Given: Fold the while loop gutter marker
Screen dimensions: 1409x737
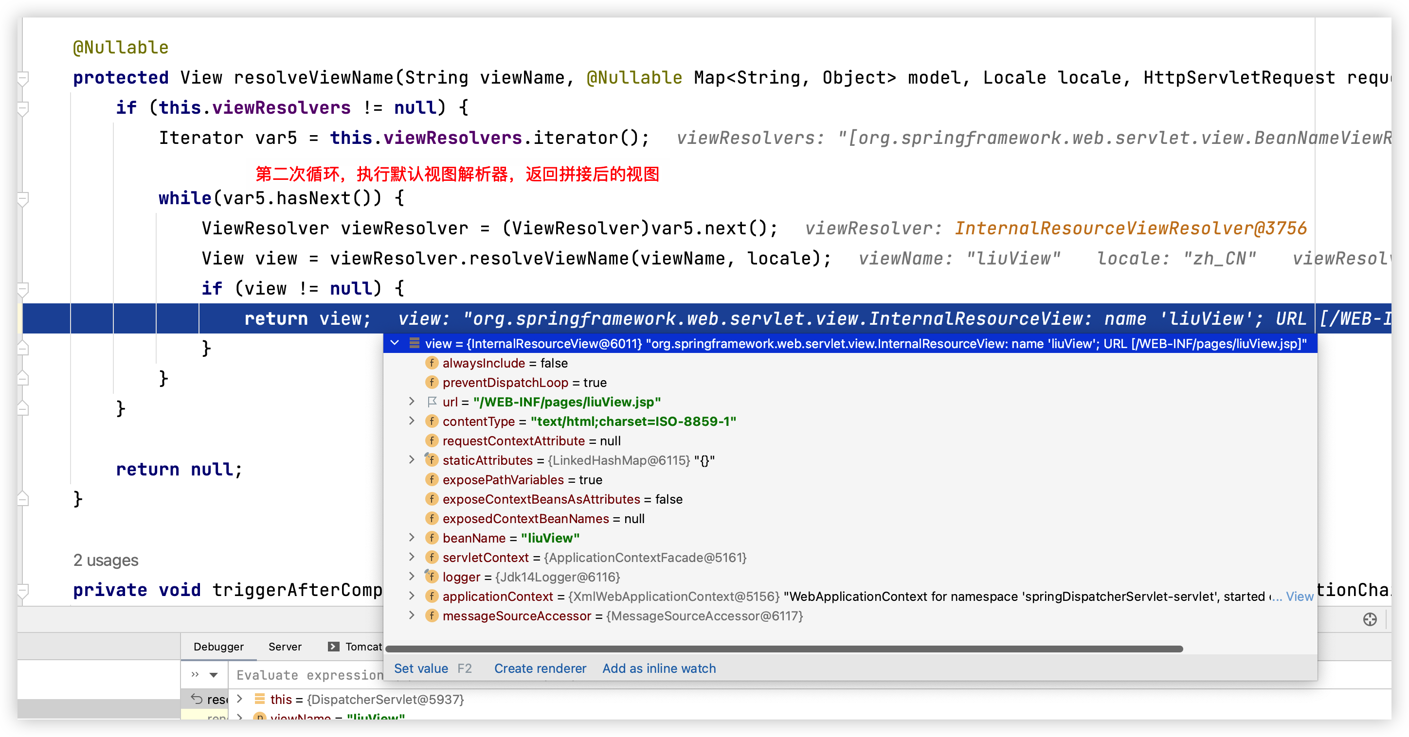Looking at the screenshot, I should coord(22,199).
